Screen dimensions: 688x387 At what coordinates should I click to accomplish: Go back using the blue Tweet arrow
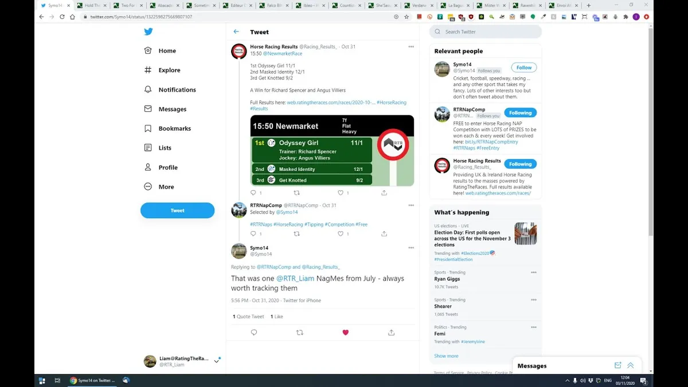[x=236, y=32]
